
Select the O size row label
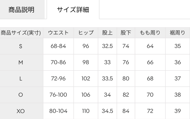point(21,95)
